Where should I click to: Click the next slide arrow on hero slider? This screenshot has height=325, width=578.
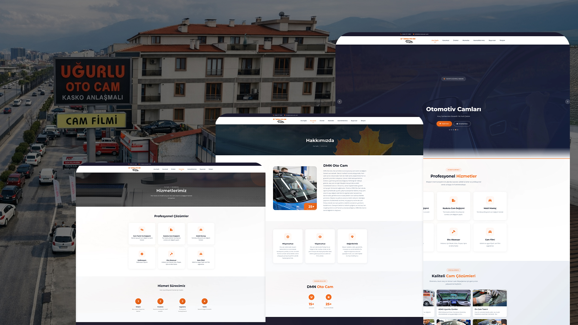pos(567,102)
